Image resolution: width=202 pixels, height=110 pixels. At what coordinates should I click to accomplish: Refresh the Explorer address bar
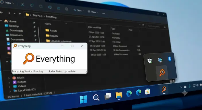pyautogui.click(x=143, y=25)
